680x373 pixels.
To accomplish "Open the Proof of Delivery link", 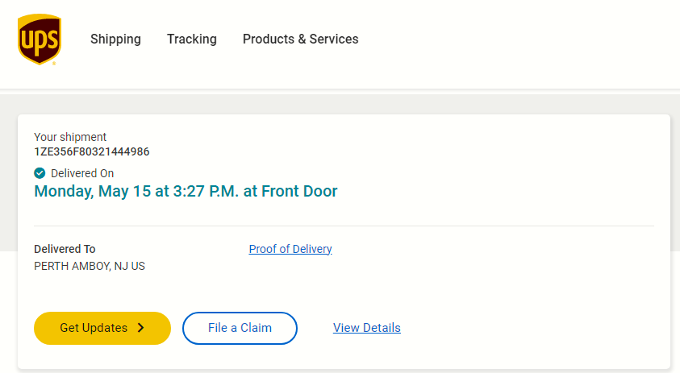I will (x=290, y=249).
